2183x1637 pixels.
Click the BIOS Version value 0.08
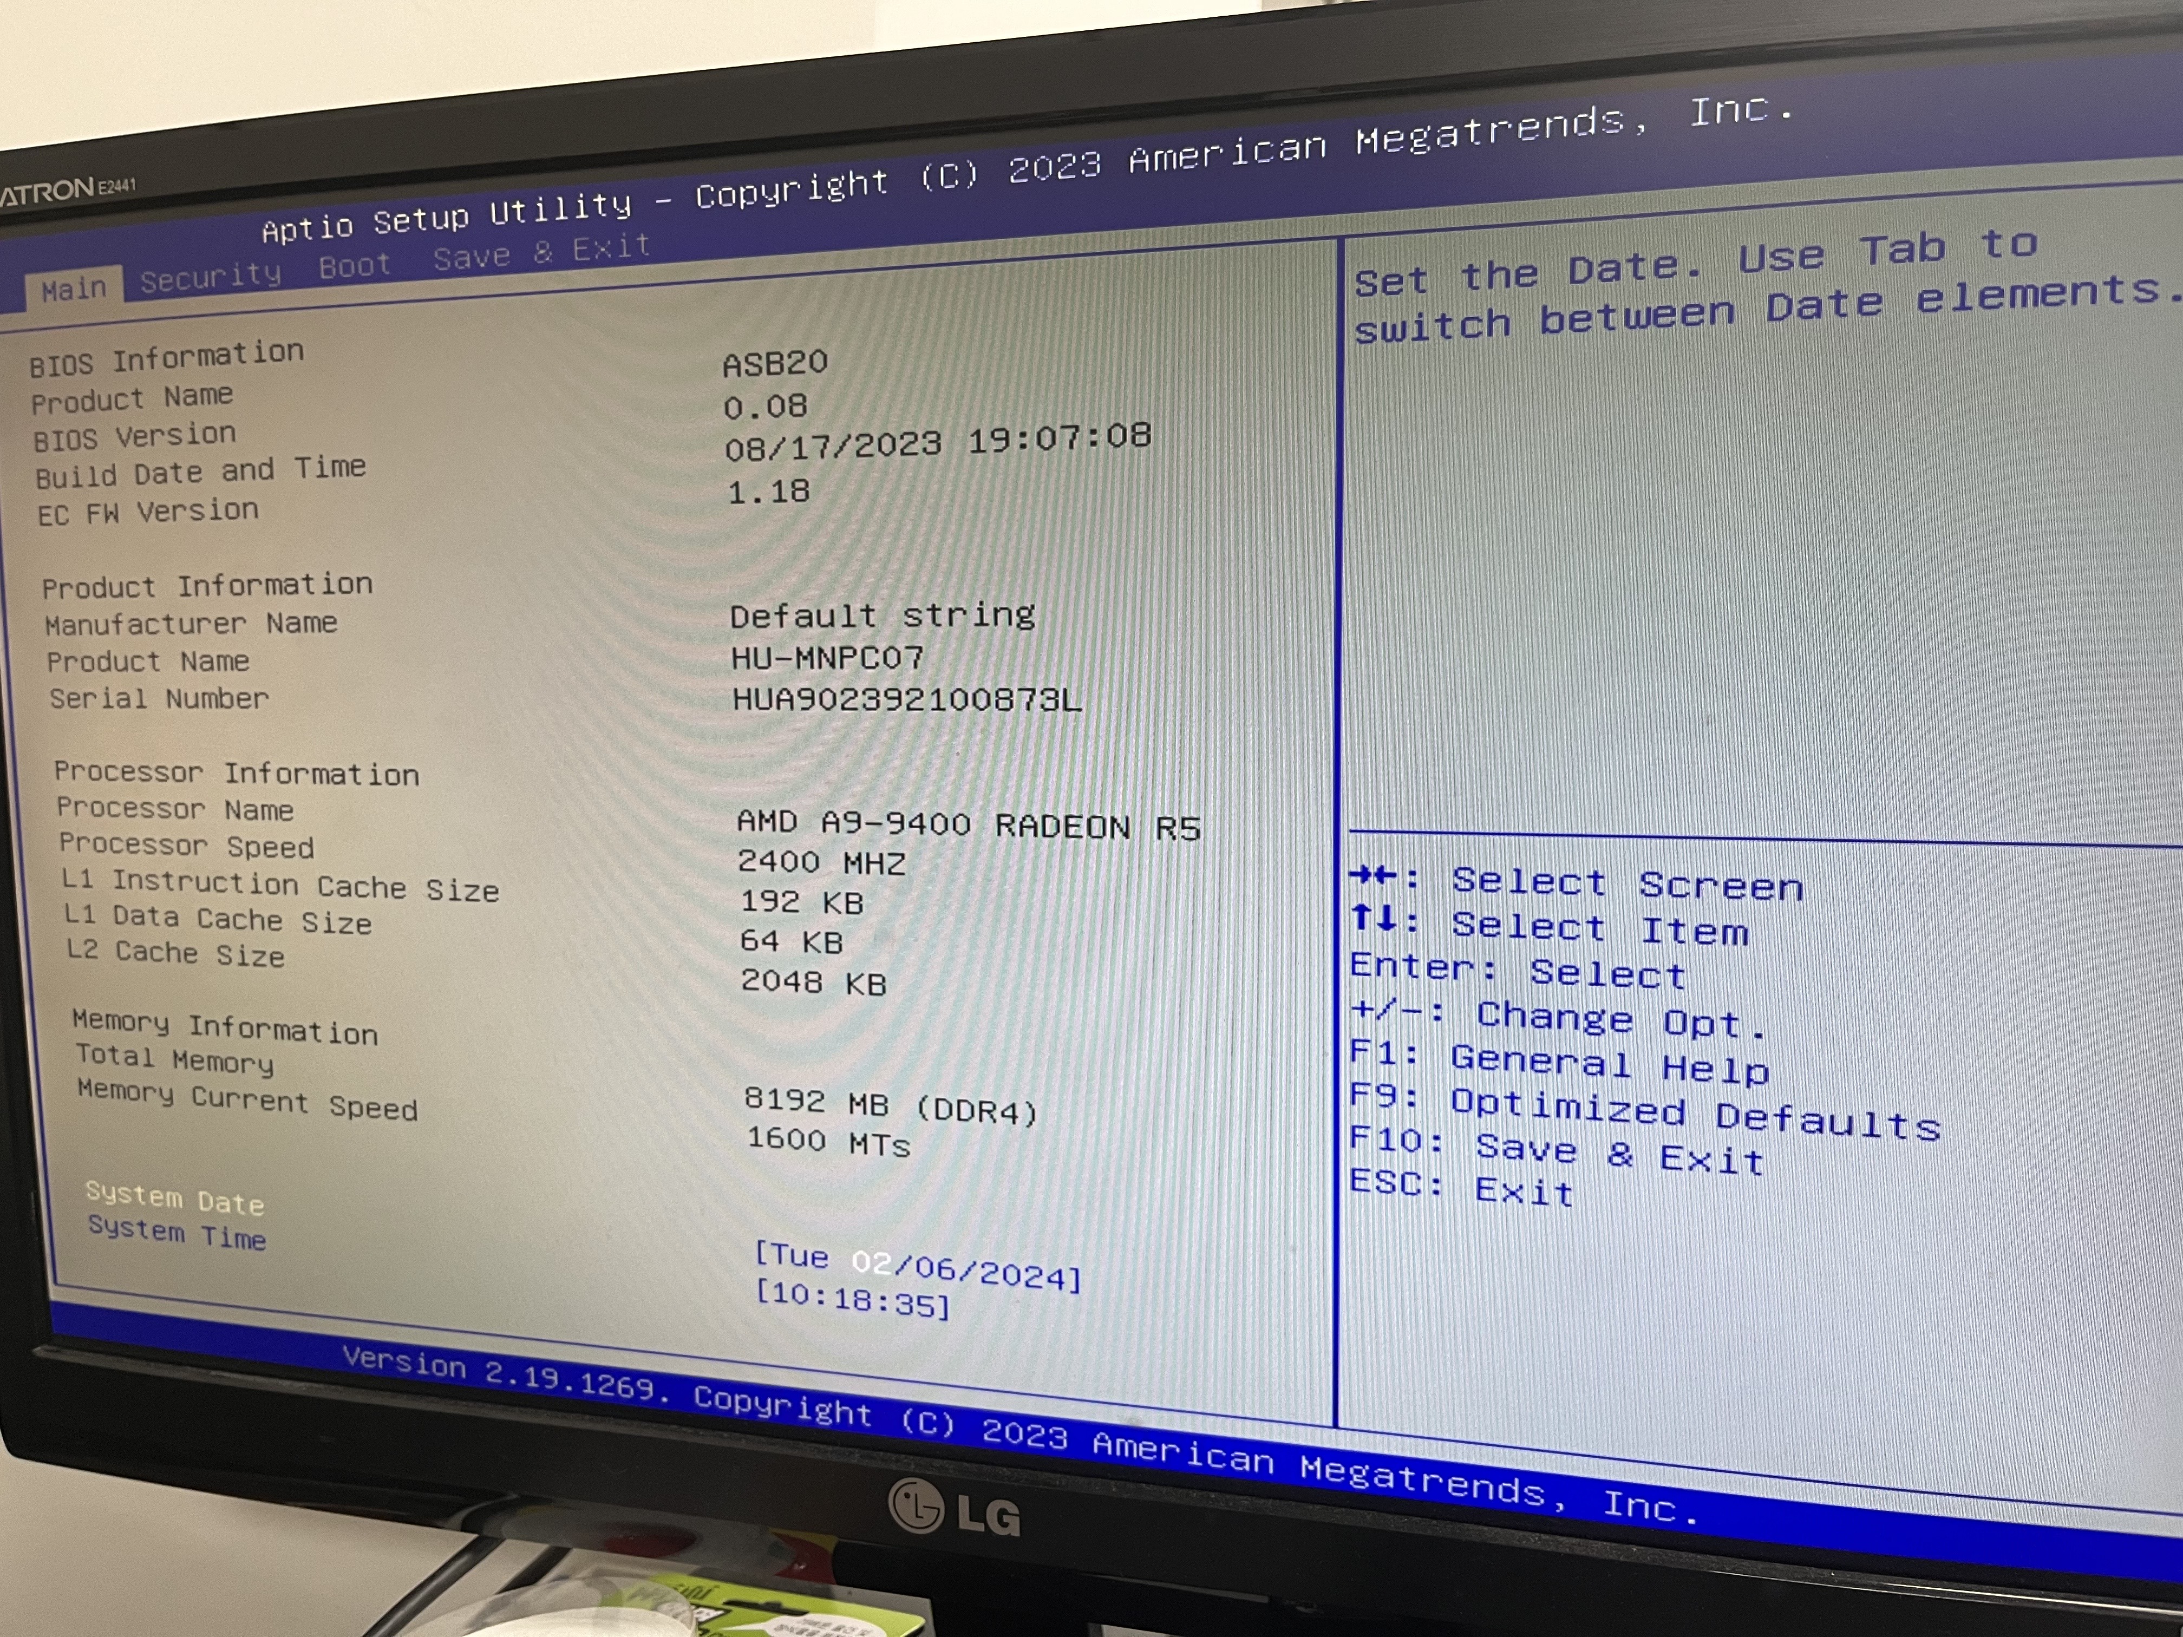[765, 405]
